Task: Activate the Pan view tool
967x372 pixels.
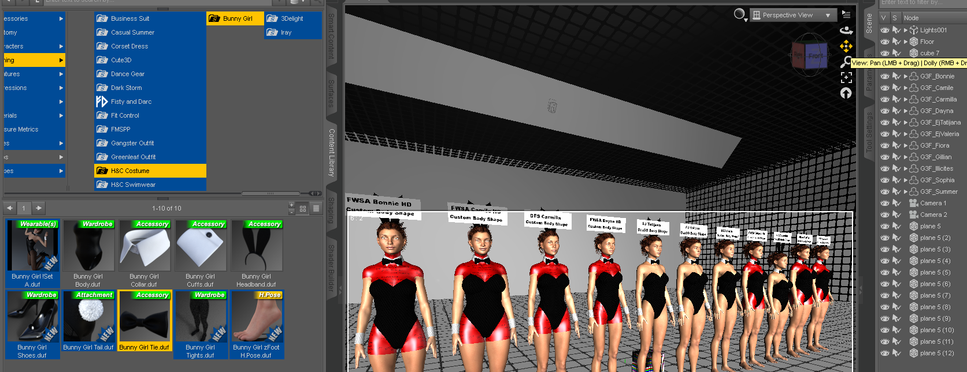Action: point(846,46)
